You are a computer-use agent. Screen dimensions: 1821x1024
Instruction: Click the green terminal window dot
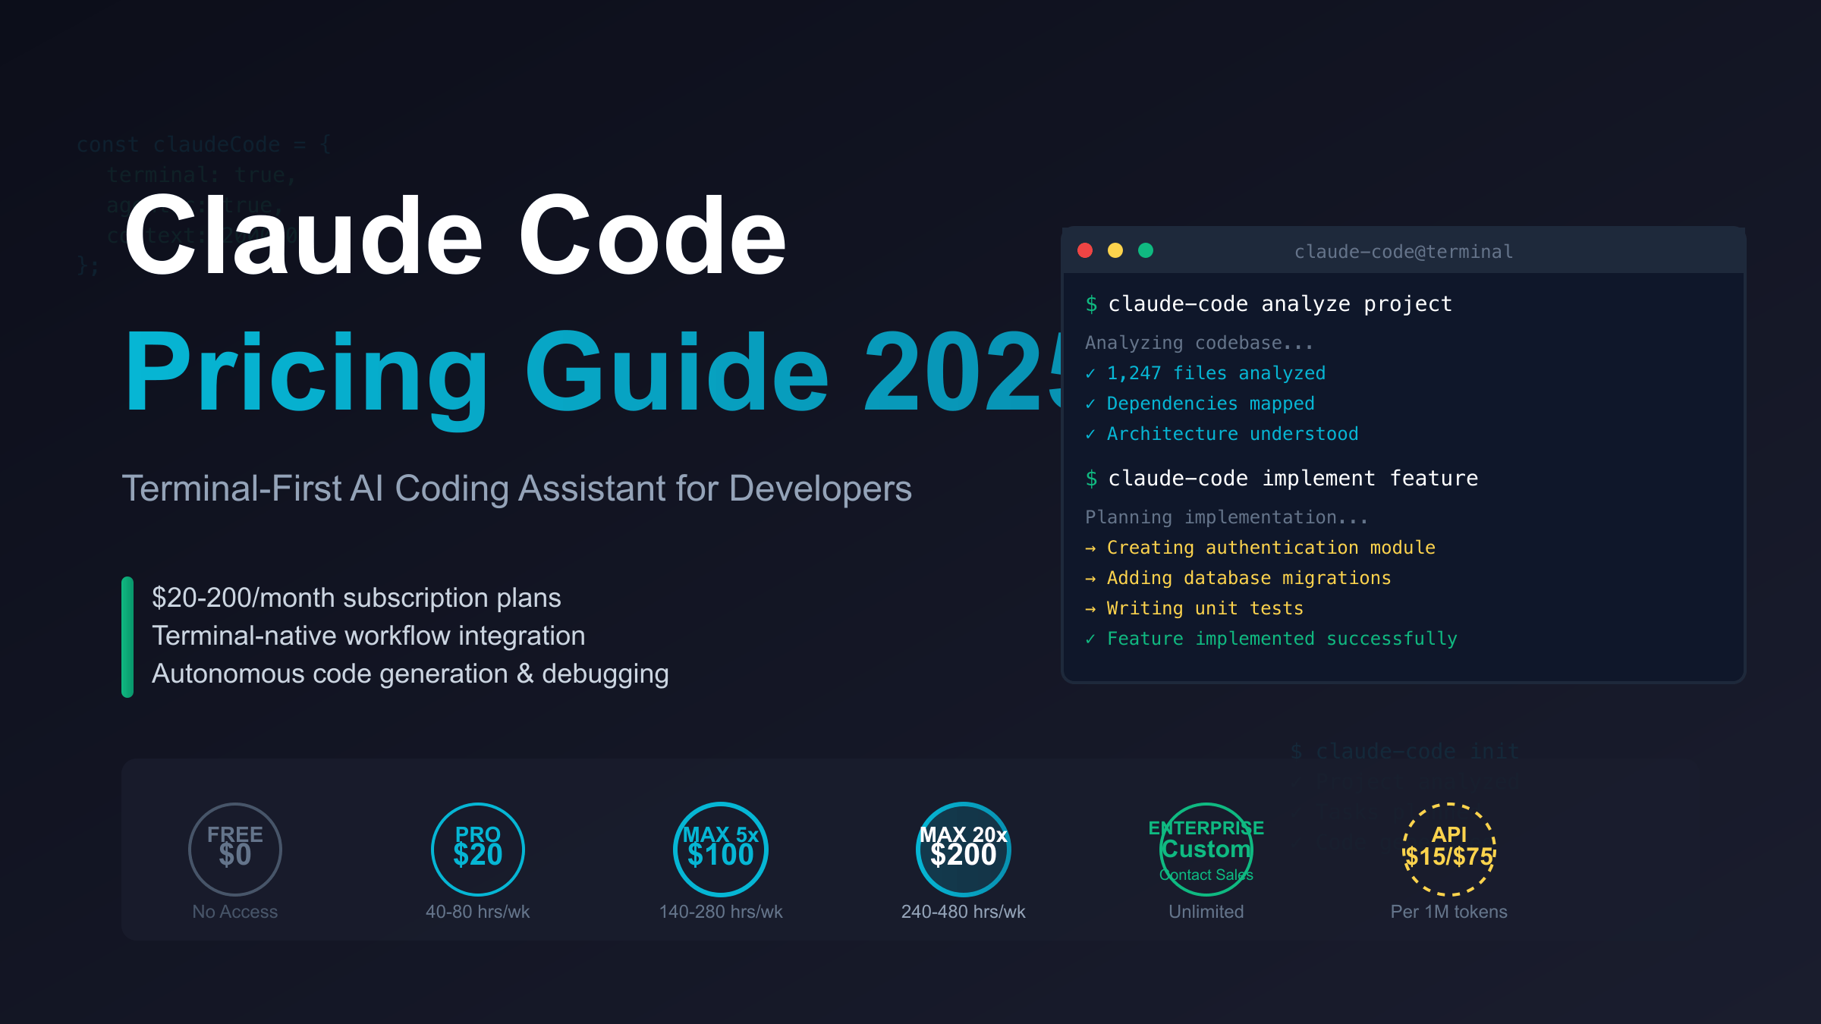pos(1146,250)
